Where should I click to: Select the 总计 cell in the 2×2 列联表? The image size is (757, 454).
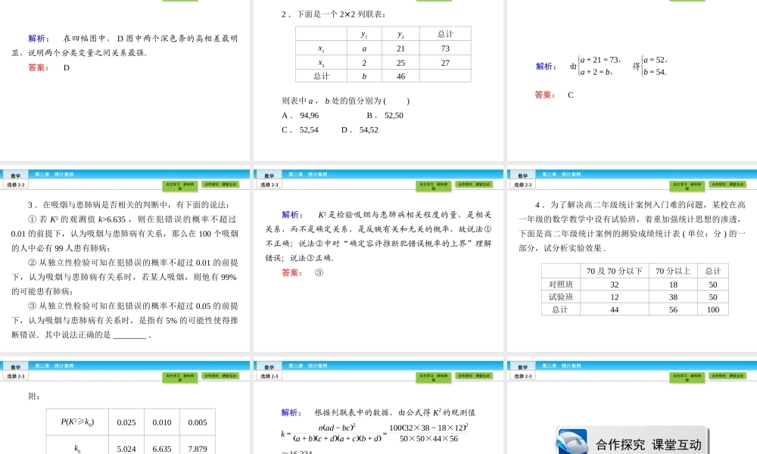tap(445, 33)
